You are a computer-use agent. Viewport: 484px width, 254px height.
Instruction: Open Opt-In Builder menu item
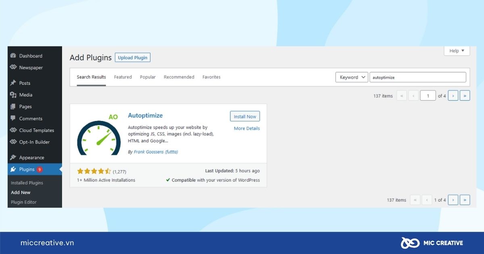(35, 142)
